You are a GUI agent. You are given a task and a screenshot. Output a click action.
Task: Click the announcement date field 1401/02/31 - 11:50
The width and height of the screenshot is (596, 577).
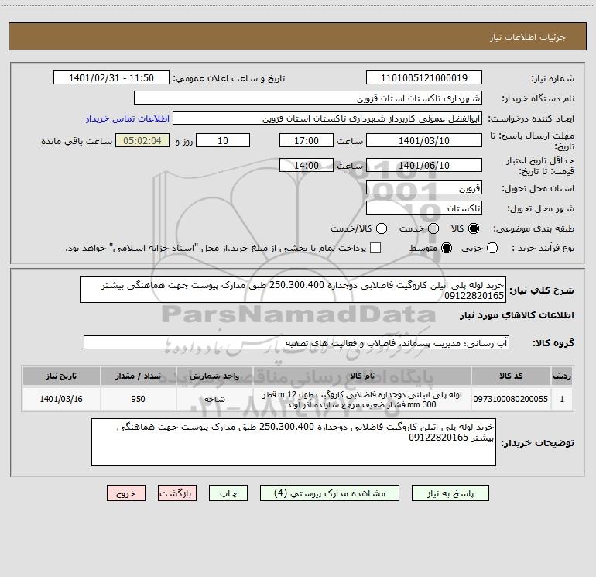click(x=111, y=78)
